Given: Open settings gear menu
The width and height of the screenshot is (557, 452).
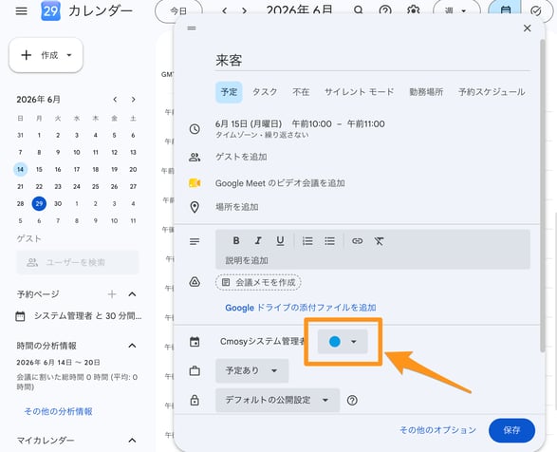Looking at the screenshot, I should 413,10.
